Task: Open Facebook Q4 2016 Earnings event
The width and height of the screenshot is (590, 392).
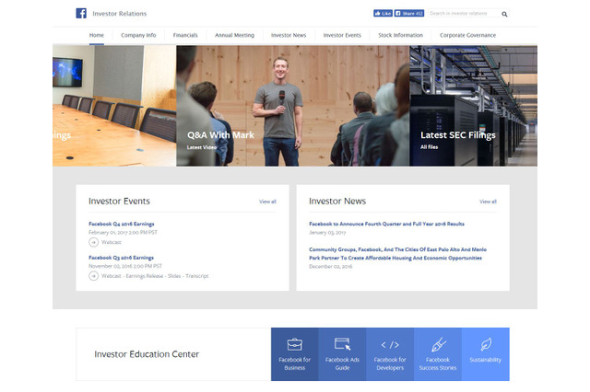Action: [122, 224]
